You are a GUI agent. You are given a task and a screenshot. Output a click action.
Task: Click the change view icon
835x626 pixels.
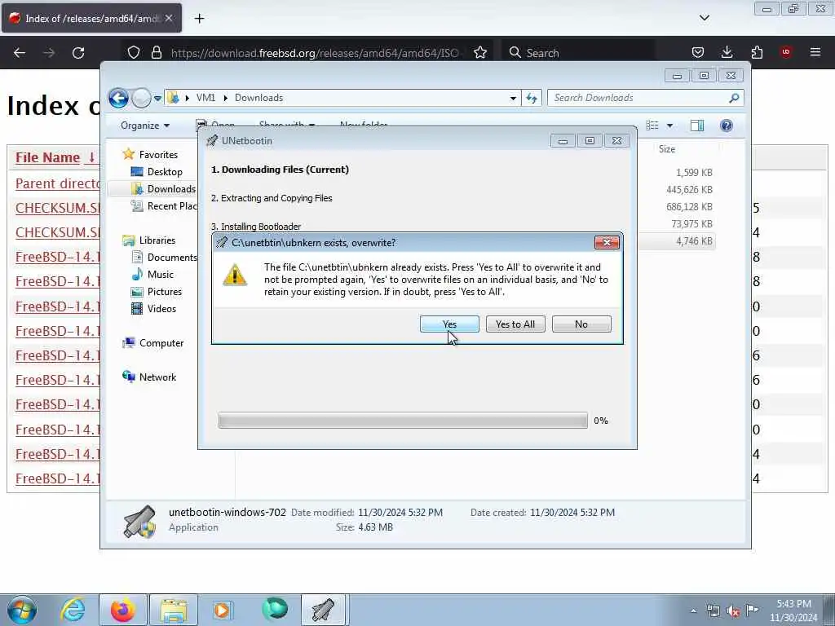(x=652, y=126)
